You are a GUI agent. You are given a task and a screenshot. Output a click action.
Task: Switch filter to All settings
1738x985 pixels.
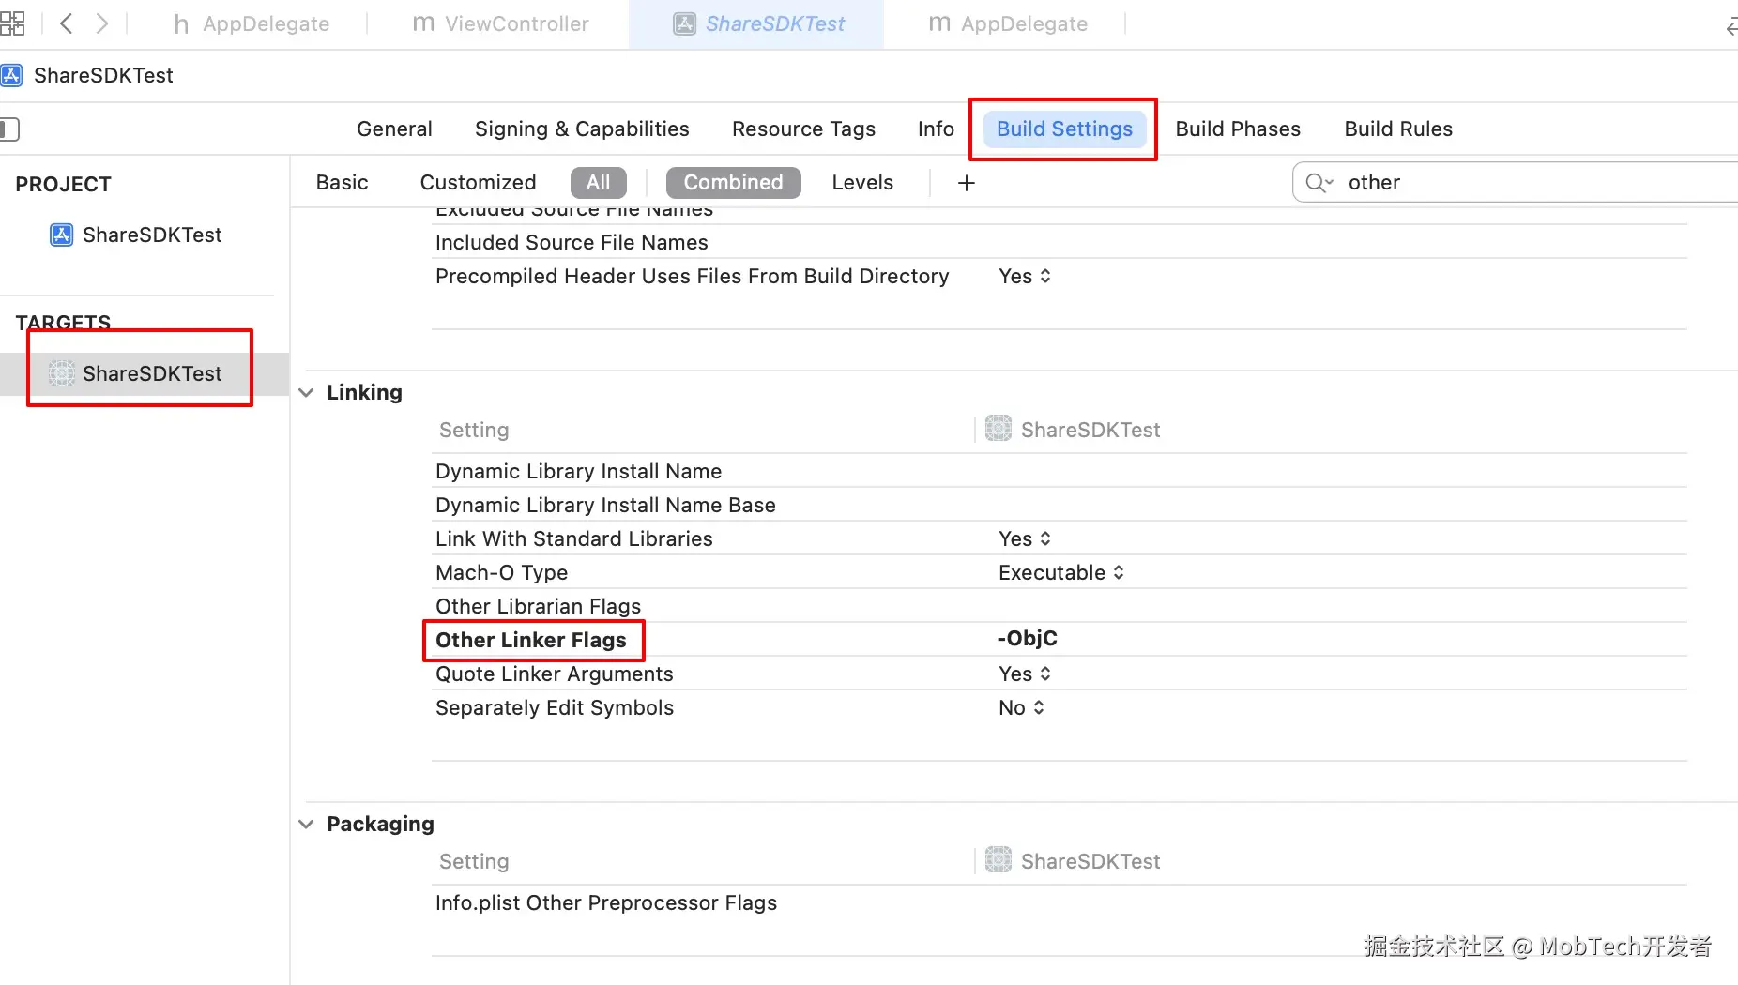tap(598, 183)
